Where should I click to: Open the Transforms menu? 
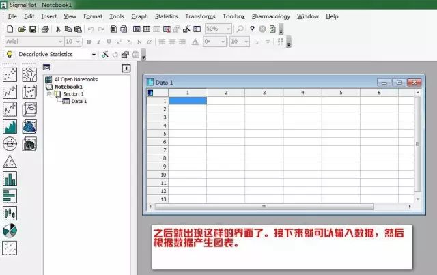tap(200, 16)
